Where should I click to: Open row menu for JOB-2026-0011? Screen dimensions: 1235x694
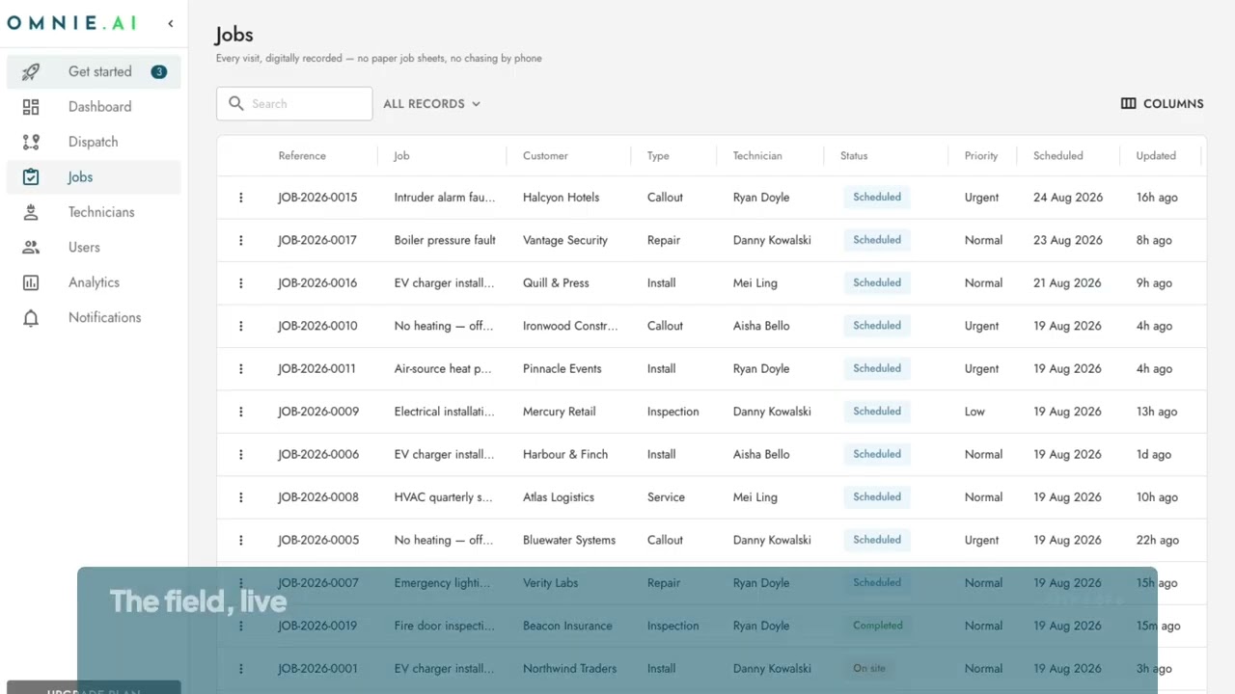click(x=241, y=369)
